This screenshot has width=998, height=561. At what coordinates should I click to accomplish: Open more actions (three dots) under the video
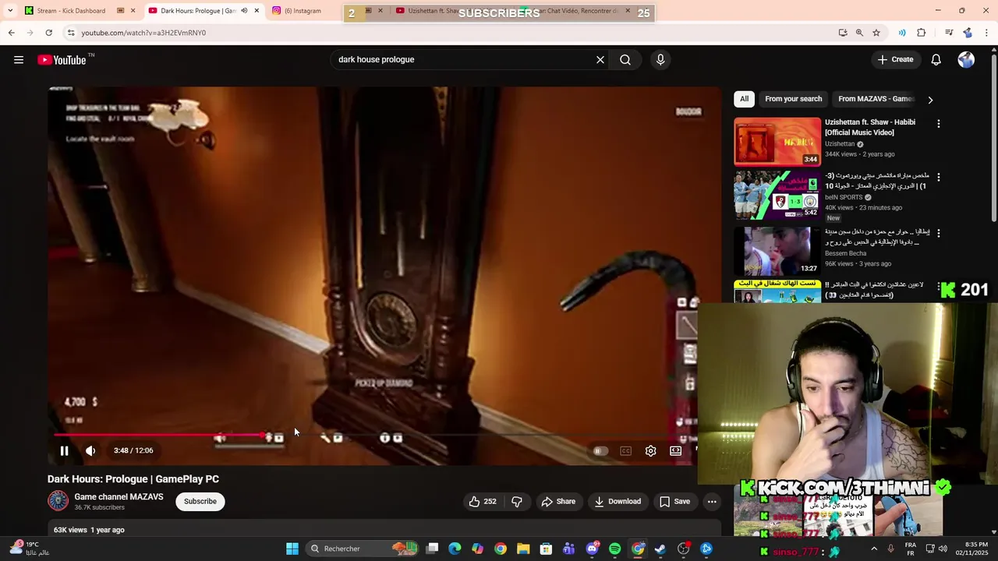(712, 501)
